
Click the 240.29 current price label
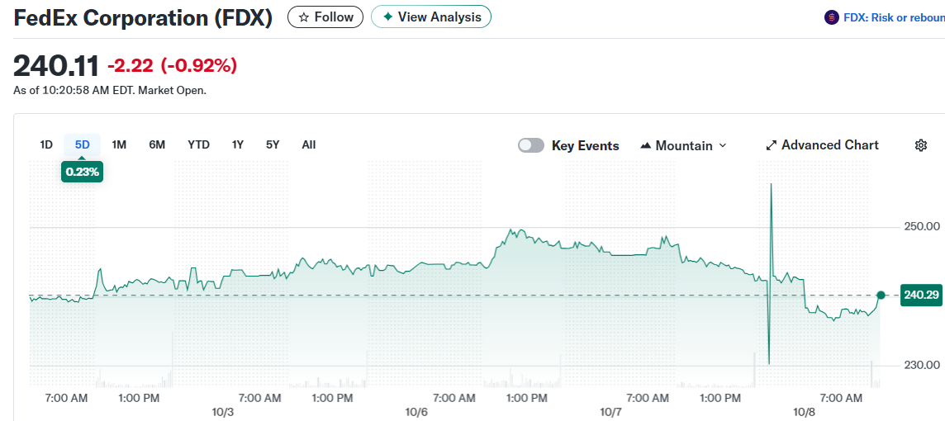tap(922, 295)
